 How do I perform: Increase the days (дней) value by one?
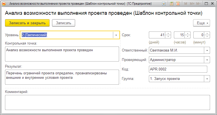[168, 34]
